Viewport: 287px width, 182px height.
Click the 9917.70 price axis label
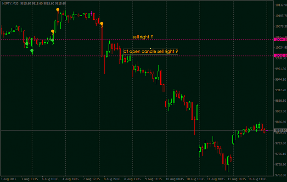tap(281, 90)
